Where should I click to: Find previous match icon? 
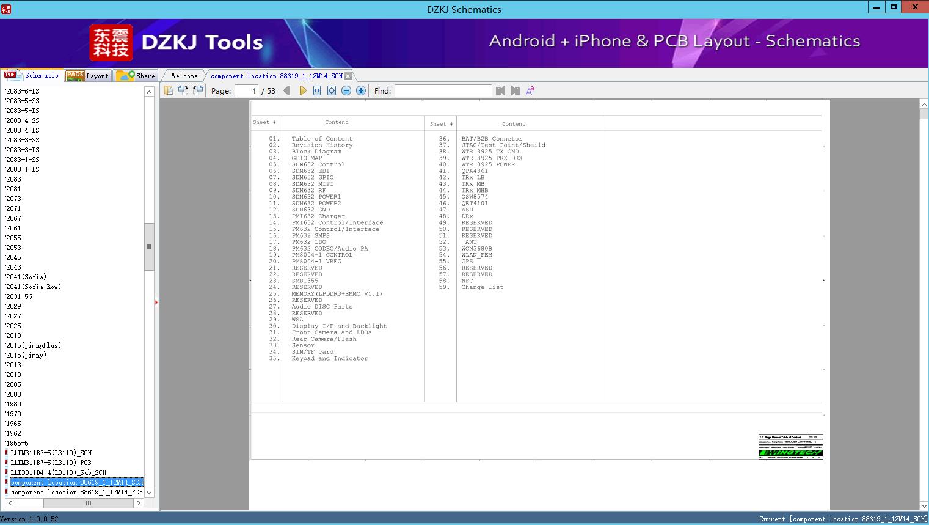pyautogui.click(x=501, y=90)
